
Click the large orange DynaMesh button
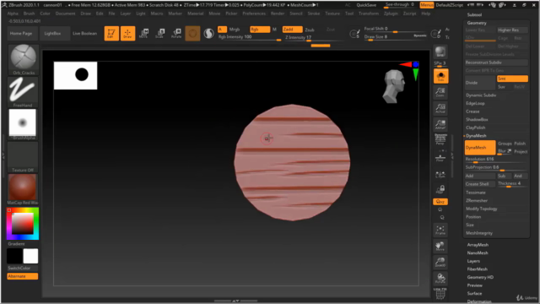(480, 148)
